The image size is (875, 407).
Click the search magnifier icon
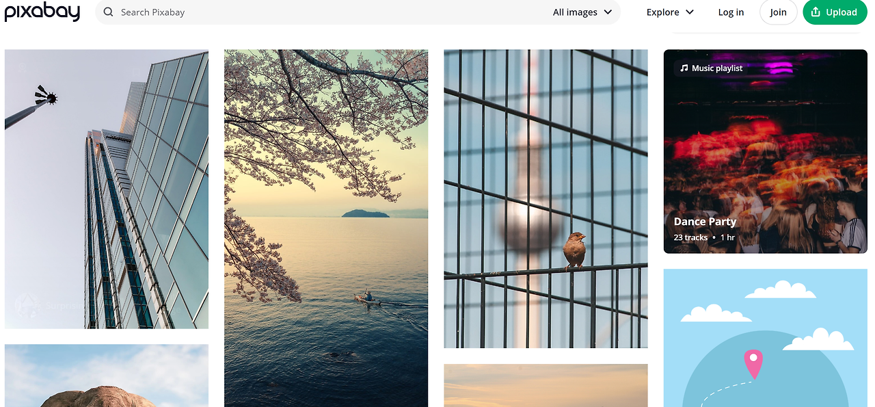[109, 12]
